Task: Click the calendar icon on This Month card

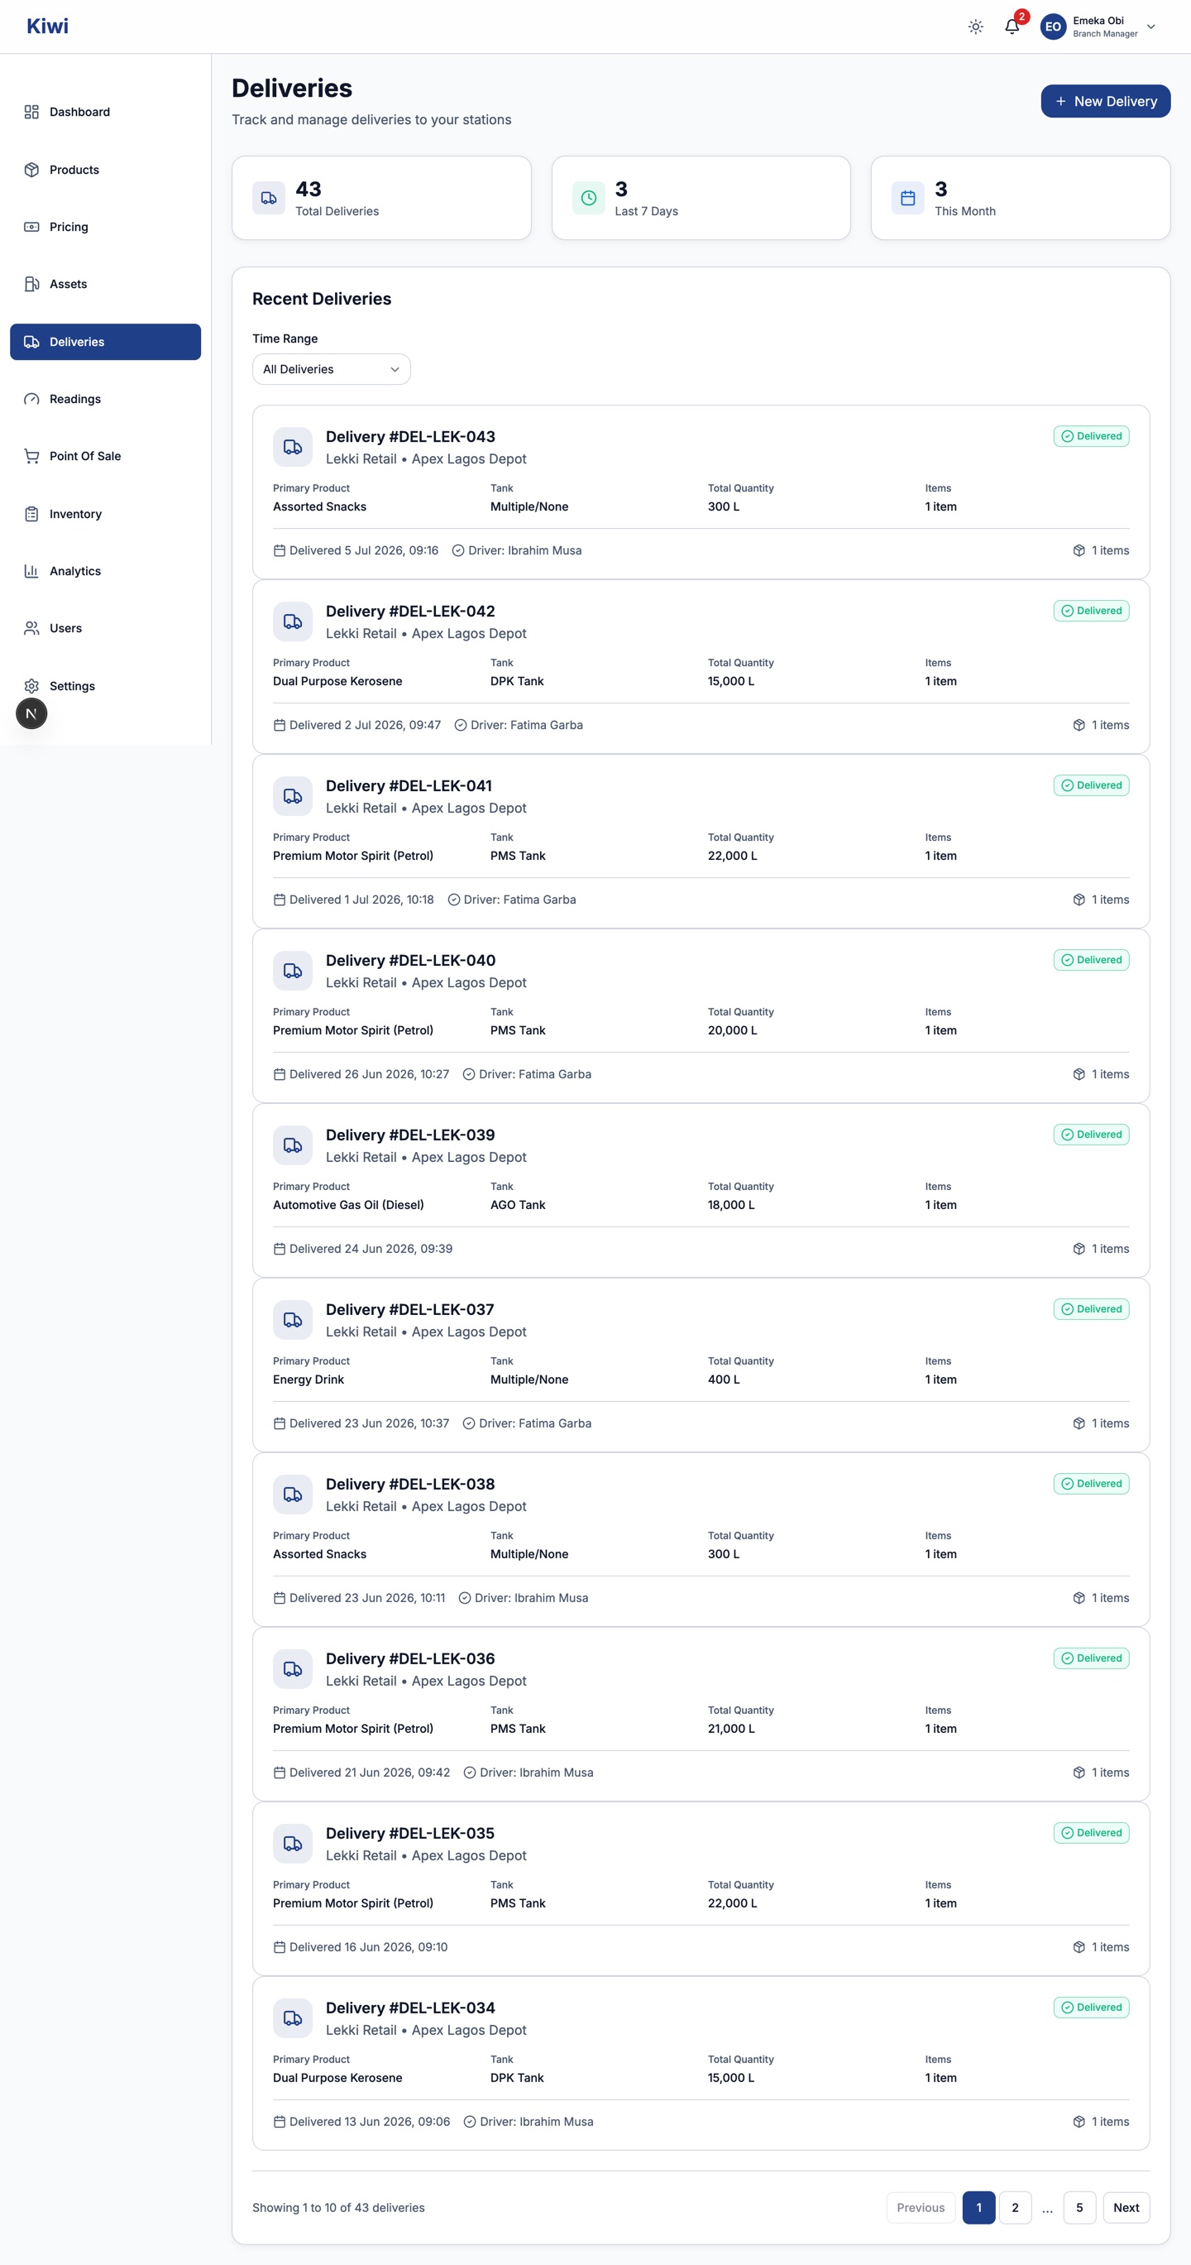Action: pyautogui.click(x=907, y=198)
